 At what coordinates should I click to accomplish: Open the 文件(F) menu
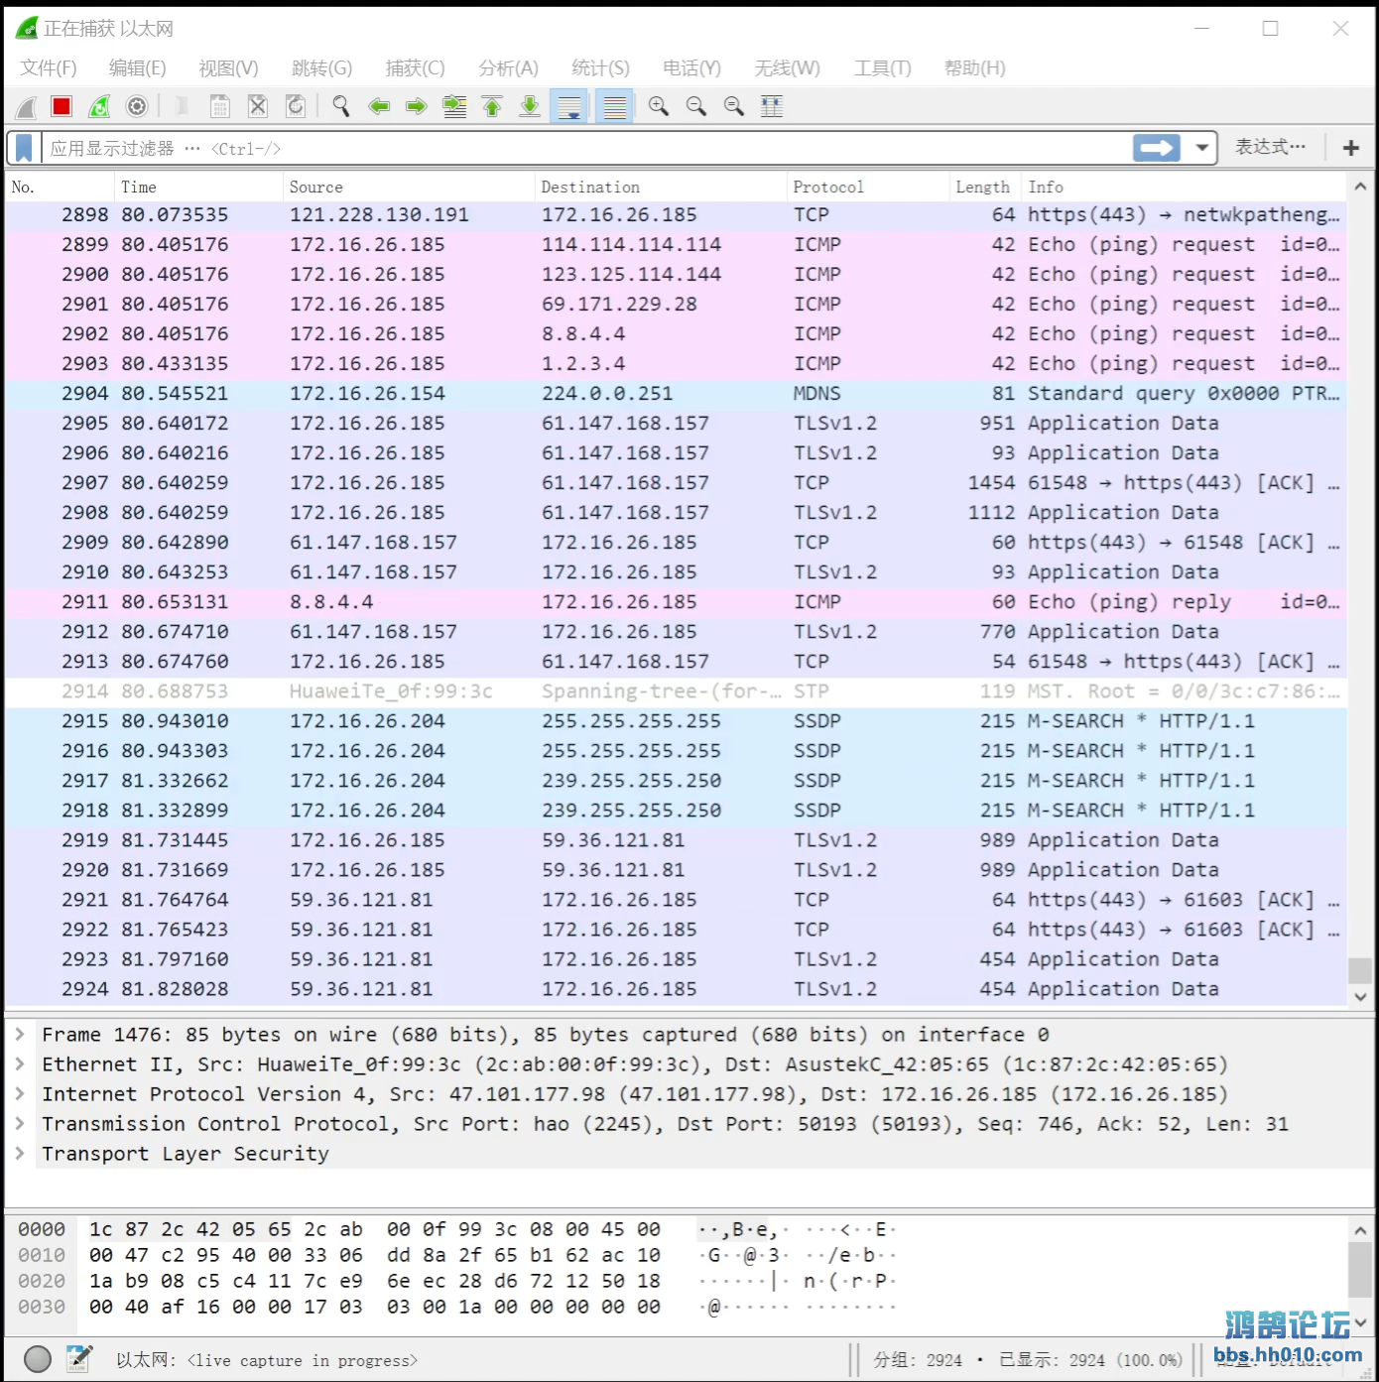point(48,67)
